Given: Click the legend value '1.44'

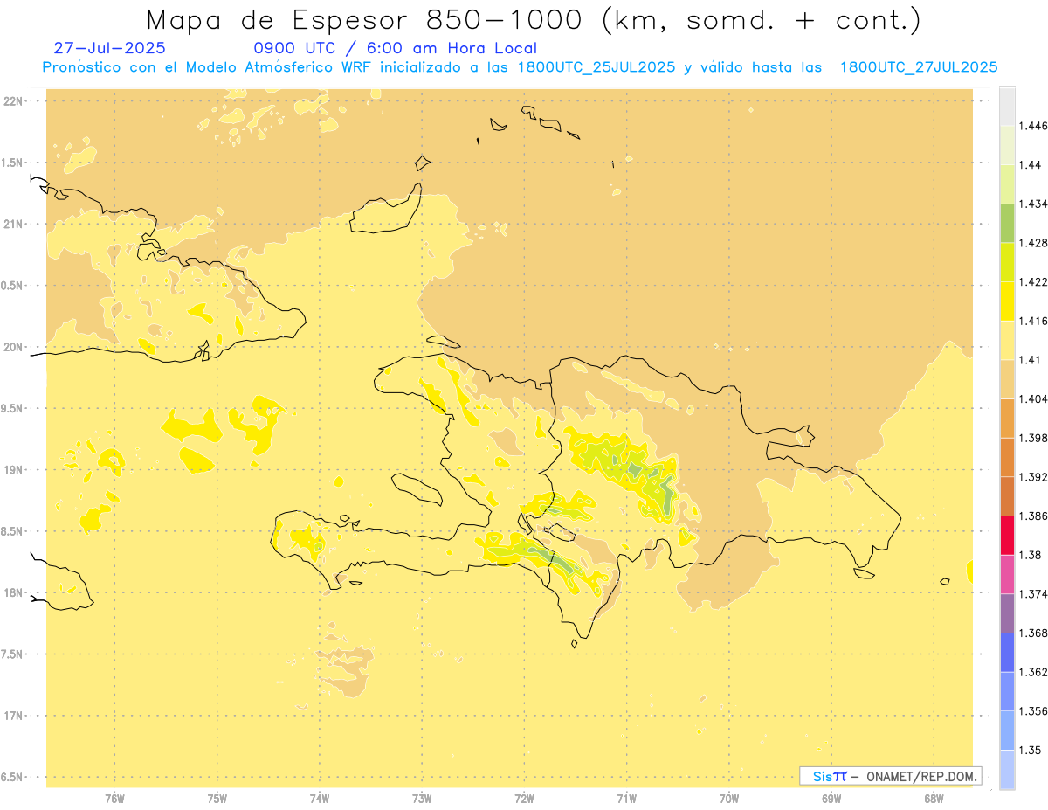Looking at the screenshot, I should tap(1031, 165).
